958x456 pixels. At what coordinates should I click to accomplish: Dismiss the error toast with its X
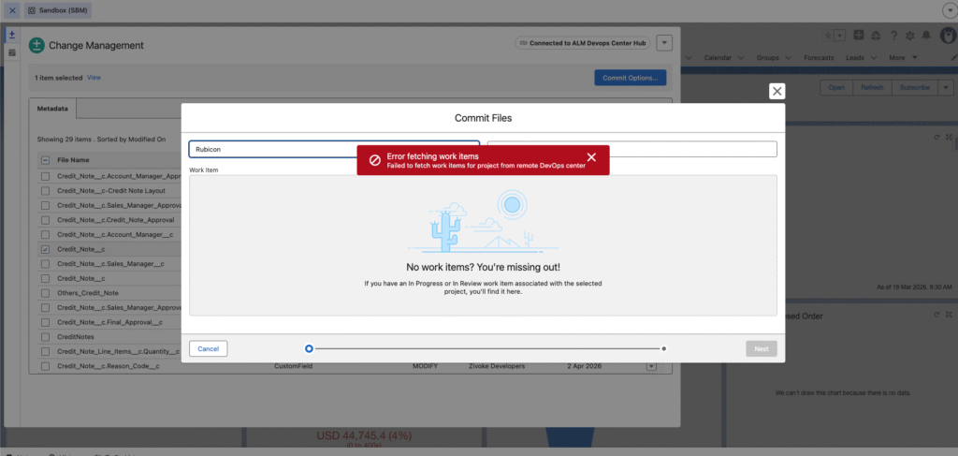[591, 157]
